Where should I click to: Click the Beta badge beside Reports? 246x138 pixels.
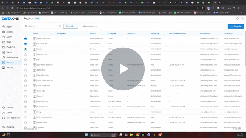point(37,18)
